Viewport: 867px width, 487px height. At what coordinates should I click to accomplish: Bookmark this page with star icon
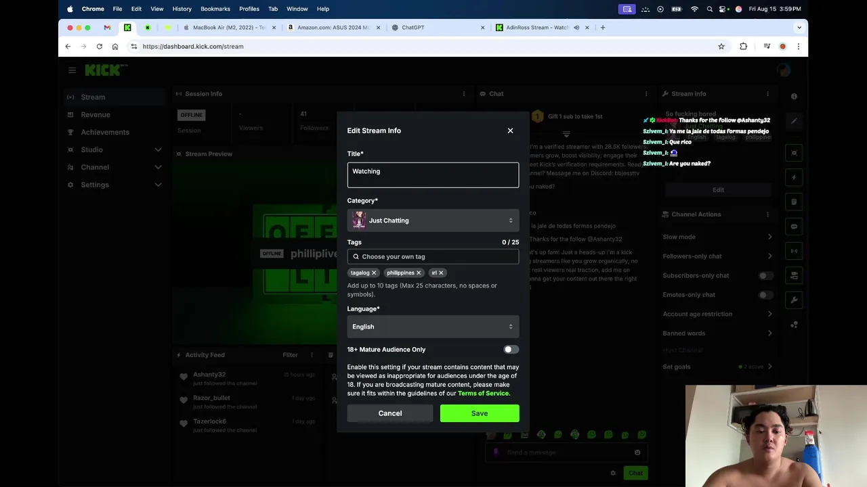tap(721, 47)
